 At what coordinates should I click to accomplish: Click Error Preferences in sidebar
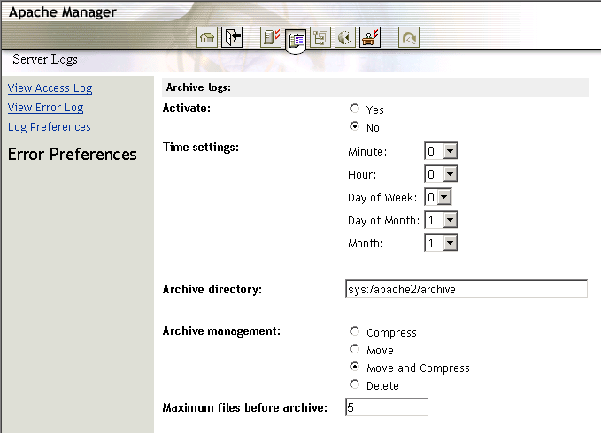72,154
